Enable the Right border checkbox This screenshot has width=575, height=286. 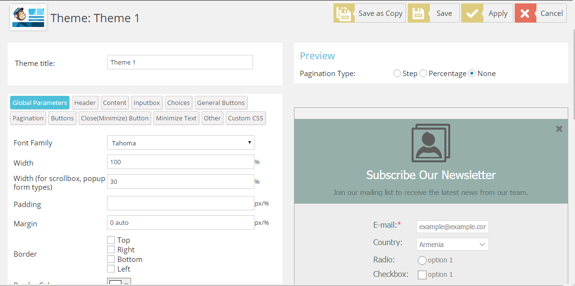[x=111, y=249]
